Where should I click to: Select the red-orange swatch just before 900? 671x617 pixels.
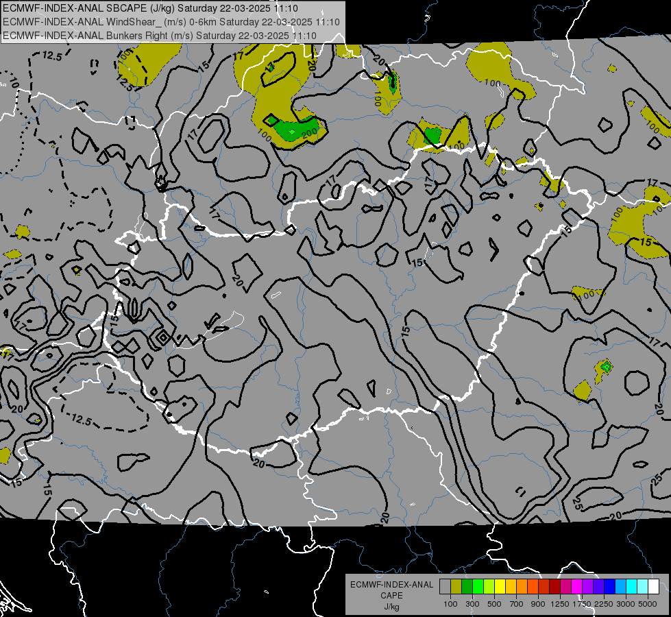tap(533, 587)
